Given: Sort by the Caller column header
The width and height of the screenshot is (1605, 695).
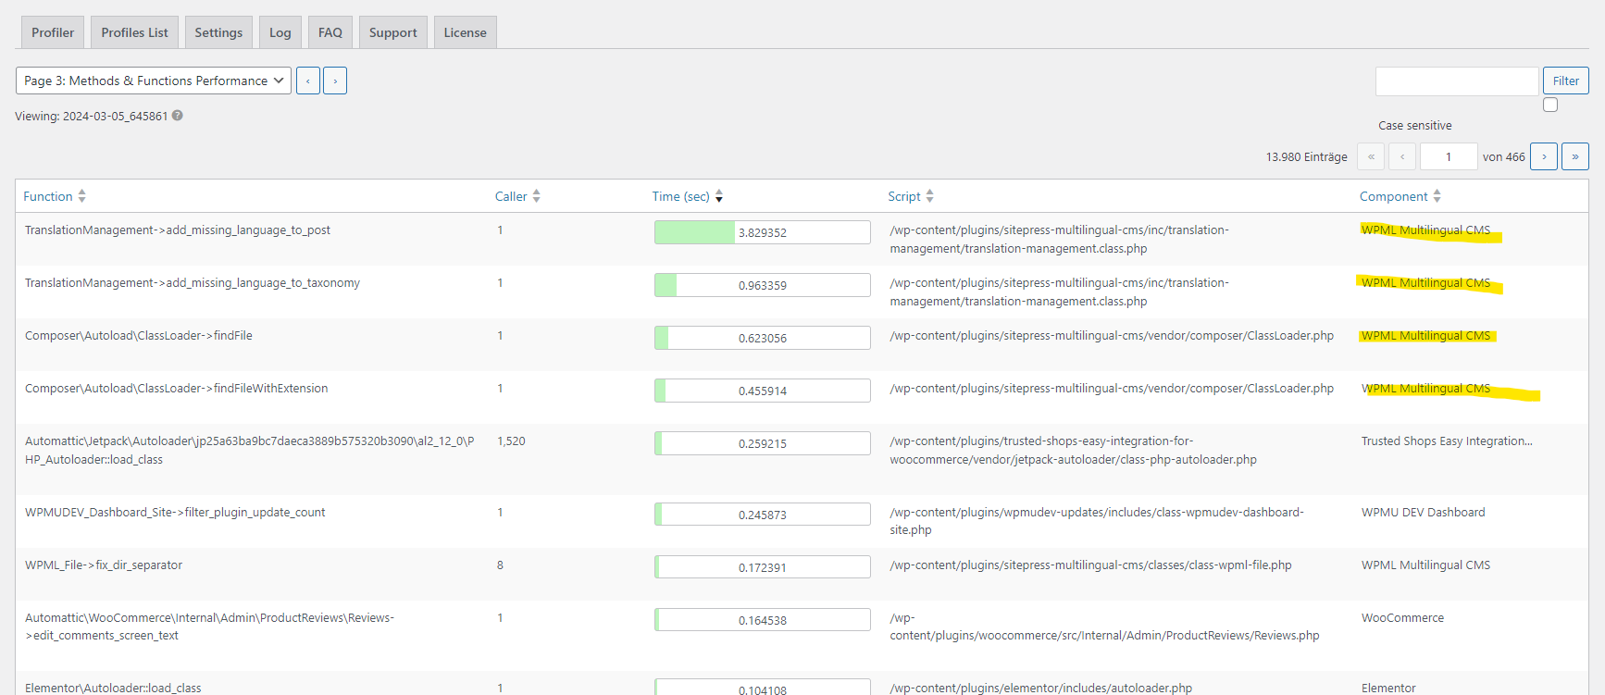Looking at the screenshot, I should tap(511, 196).
